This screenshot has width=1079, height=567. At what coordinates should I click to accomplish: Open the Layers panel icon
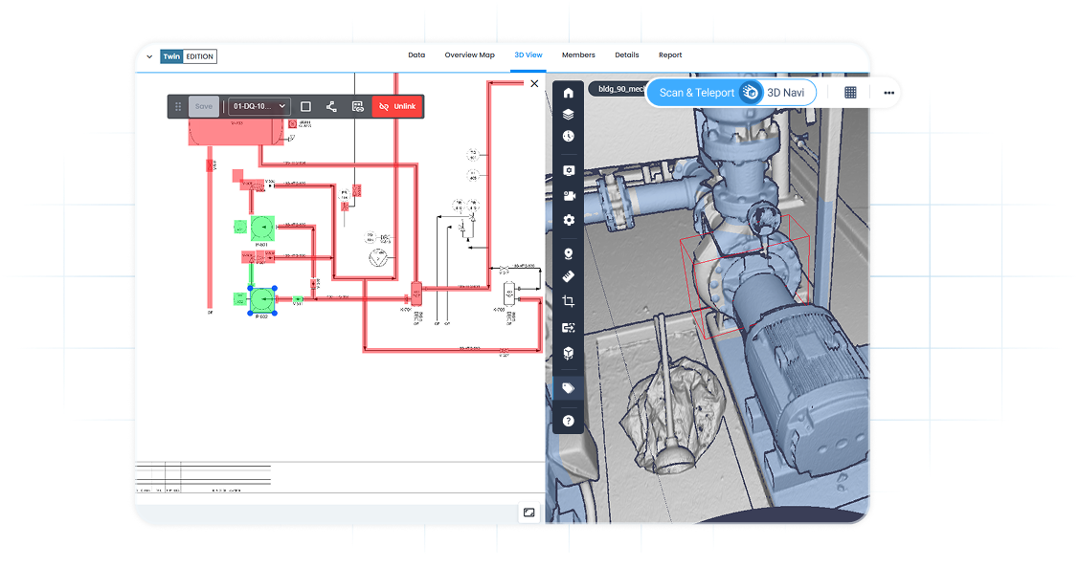569,115
